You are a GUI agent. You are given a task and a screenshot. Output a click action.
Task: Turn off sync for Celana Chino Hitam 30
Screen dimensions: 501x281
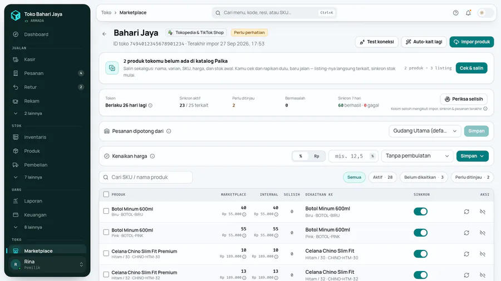click(420, 254)
